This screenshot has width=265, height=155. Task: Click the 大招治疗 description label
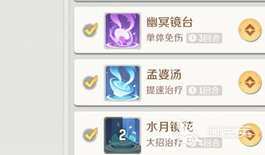tap(164, 142)
